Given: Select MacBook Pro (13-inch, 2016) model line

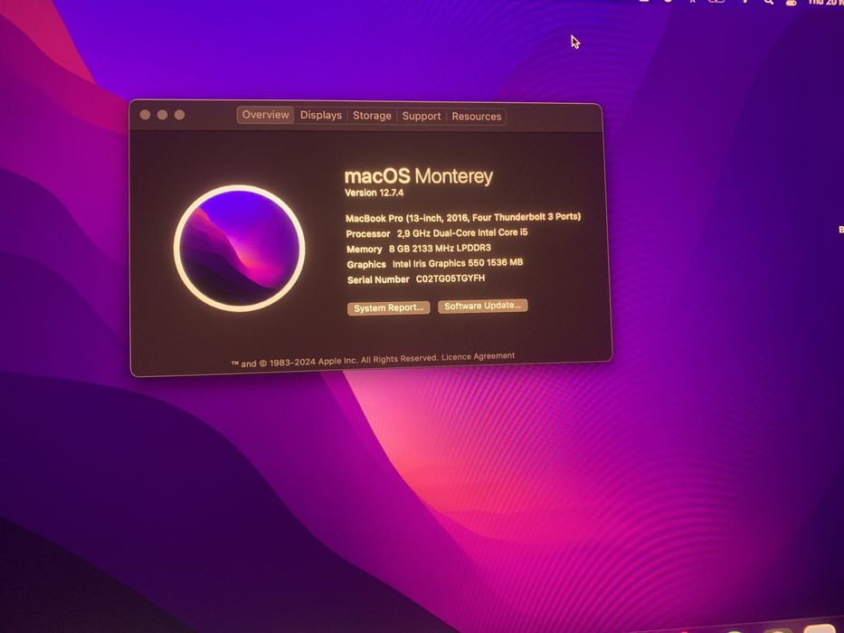Looking at the screenshot, I should coord(463,217).
